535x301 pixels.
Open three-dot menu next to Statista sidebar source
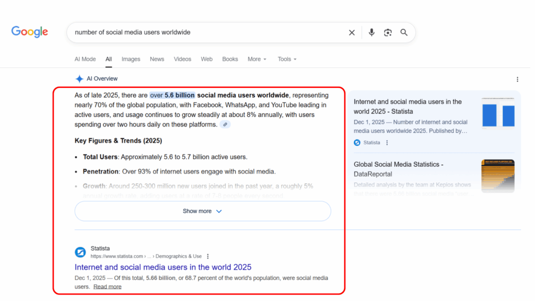pyautogui.click(x=387, y=143)
